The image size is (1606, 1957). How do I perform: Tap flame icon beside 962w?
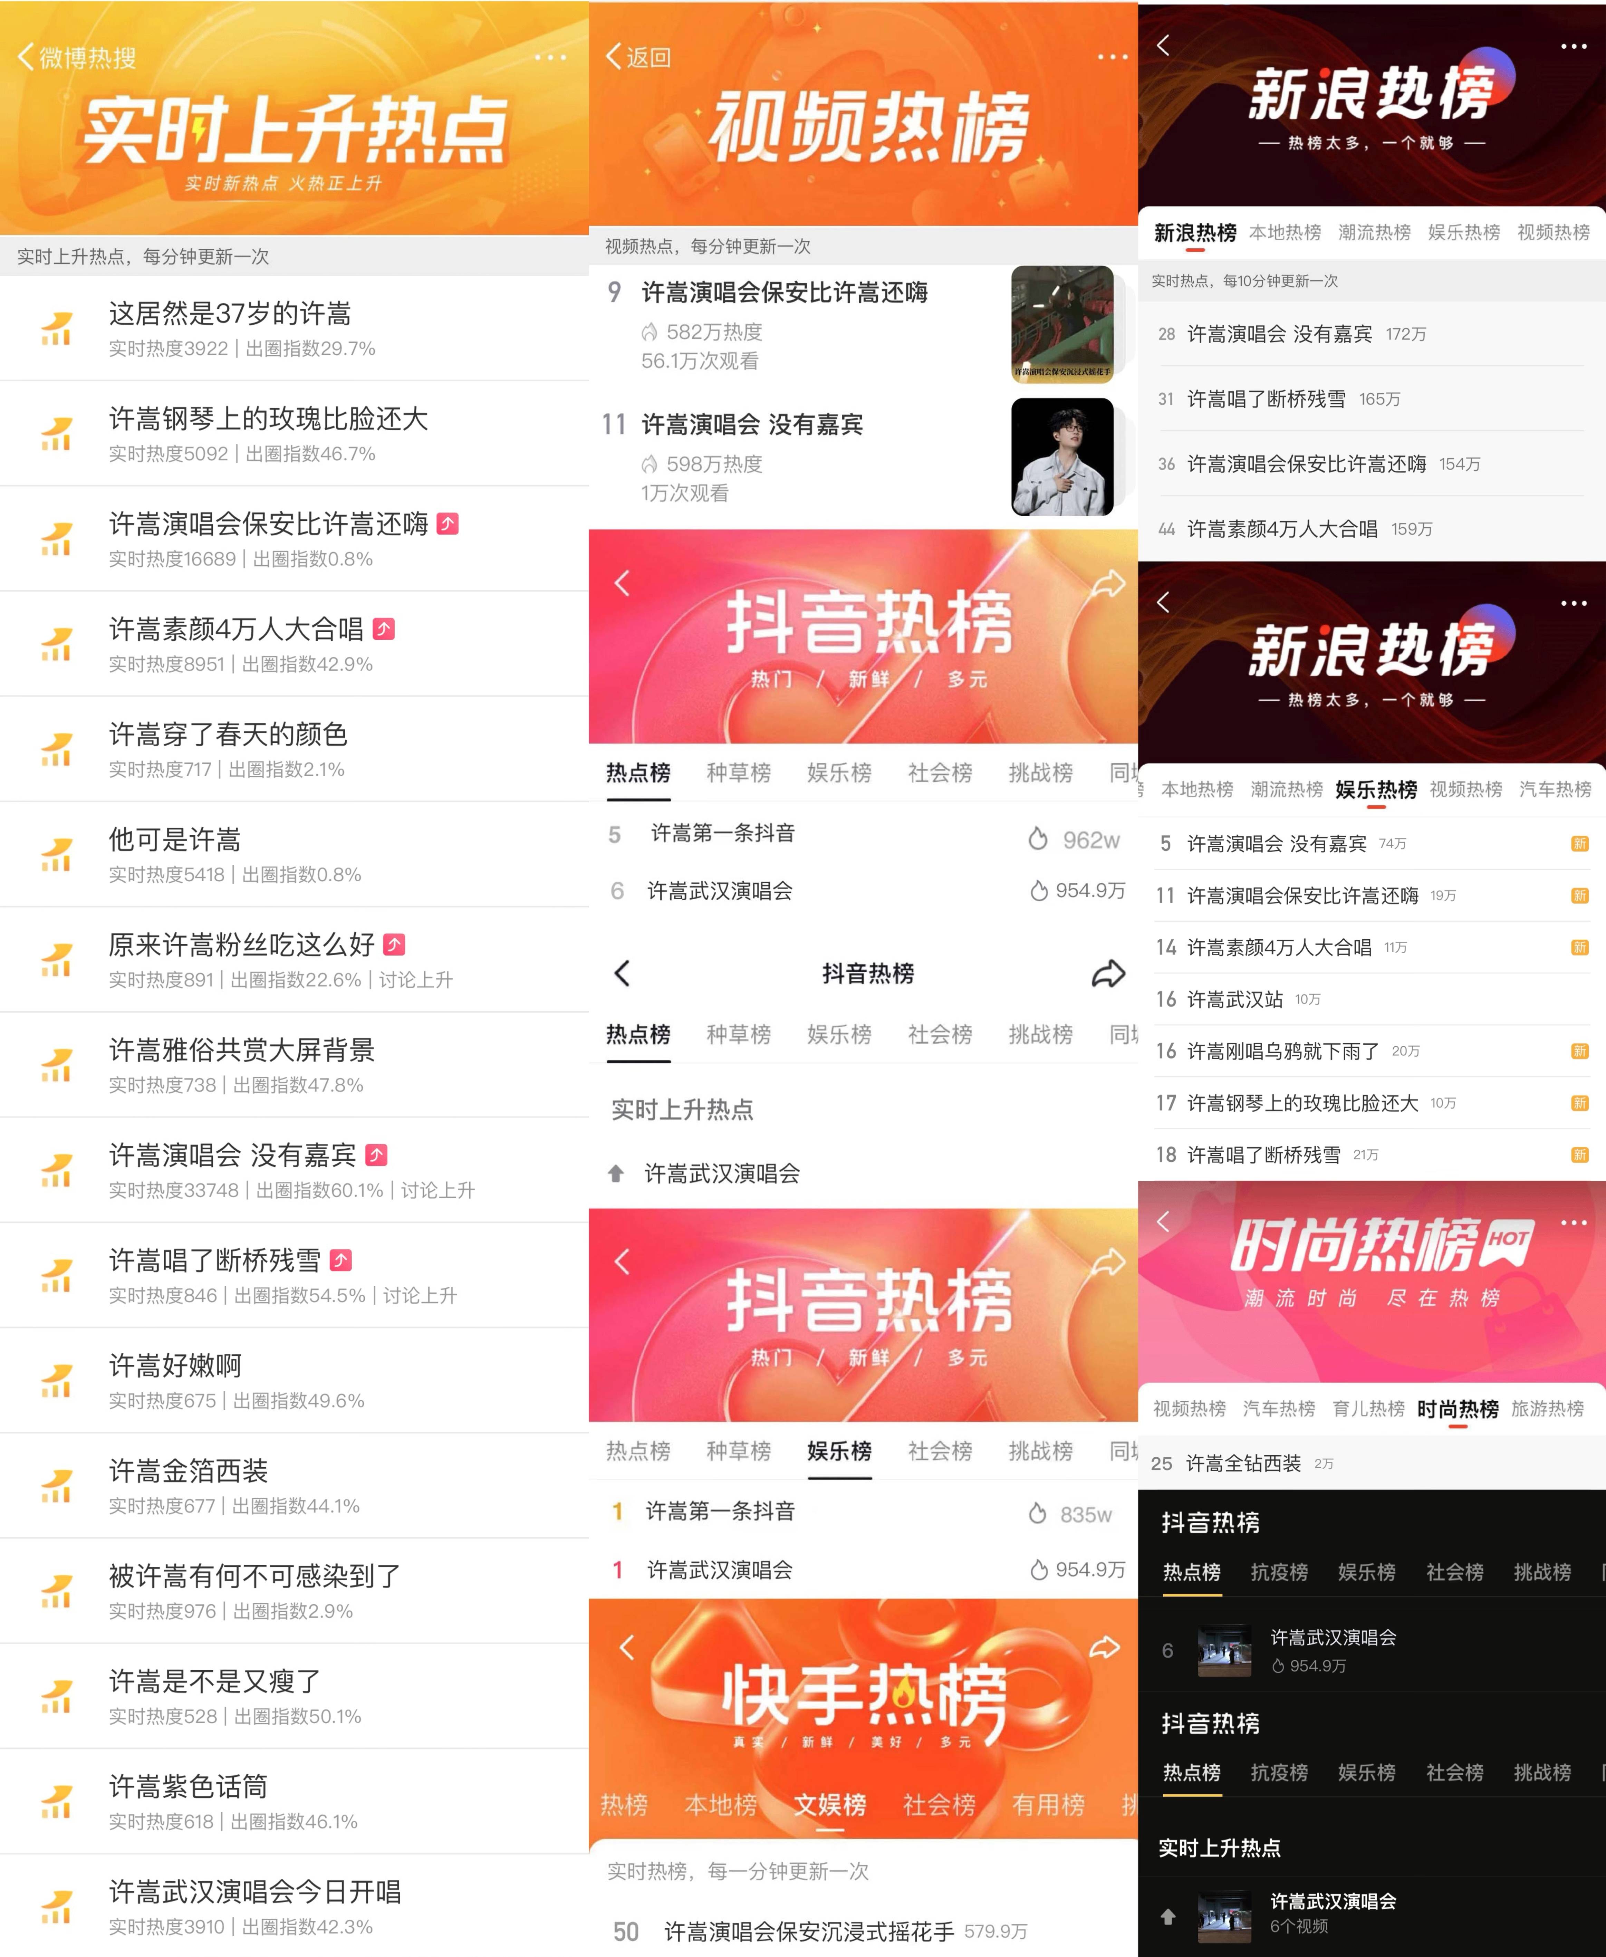pyautogui.click(x=1038, y=839)
